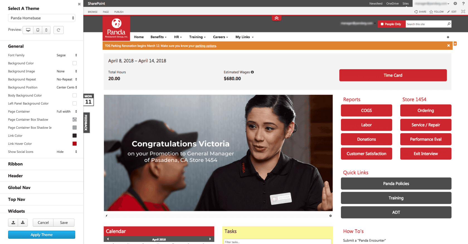Click the download theme icon button

point(23,223)
